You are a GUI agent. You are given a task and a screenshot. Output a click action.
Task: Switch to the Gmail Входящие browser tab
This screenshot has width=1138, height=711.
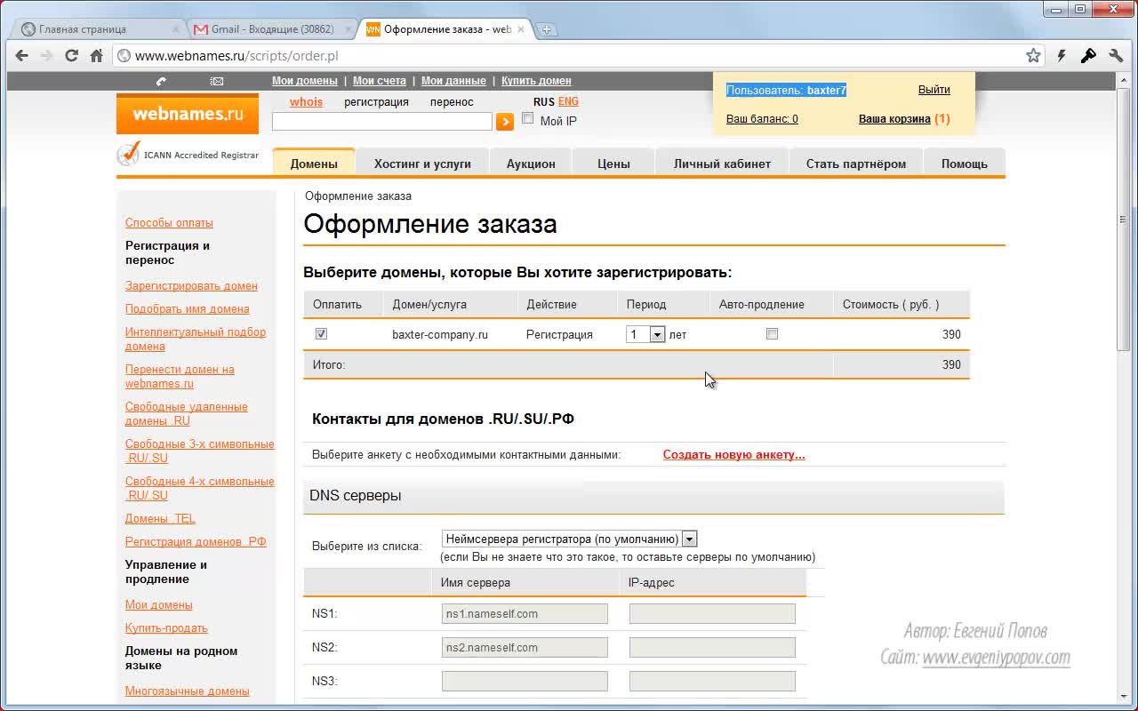(271, 29)
